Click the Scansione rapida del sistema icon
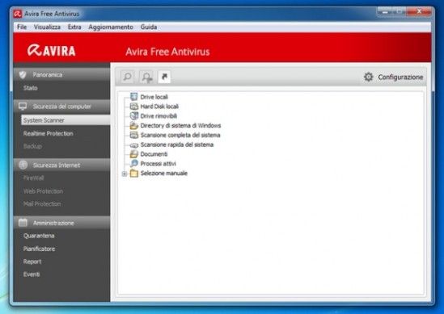444x314 pixels. click(x=133, y=145)
